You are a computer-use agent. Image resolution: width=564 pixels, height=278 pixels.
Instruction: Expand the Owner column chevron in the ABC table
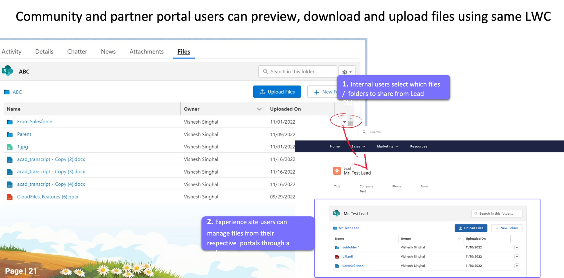click(259, 109)
